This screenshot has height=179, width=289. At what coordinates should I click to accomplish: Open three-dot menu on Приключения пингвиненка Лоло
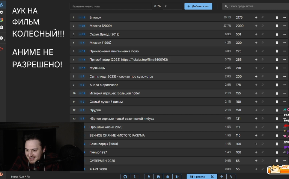click(285, 51)
